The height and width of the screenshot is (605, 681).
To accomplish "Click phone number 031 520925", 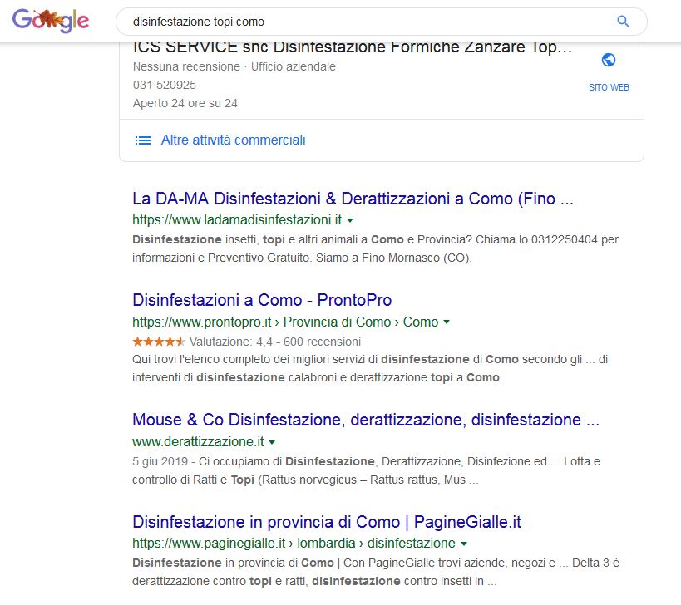I will click(165, 85).
